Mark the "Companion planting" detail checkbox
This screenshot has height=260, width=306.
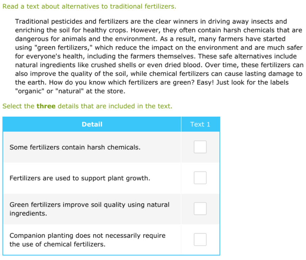tap(200, 239)
